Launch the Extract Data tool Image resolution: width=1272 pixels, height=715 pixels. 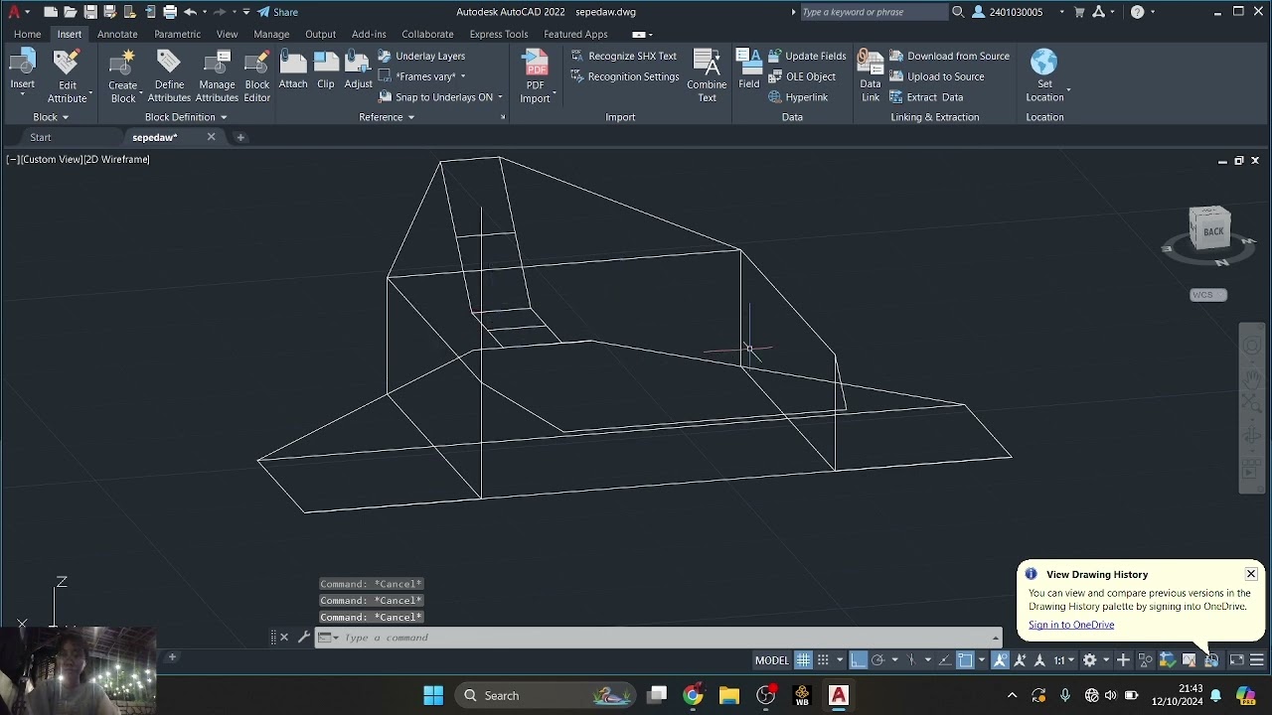pyautogui.click(x=926, y=97)
